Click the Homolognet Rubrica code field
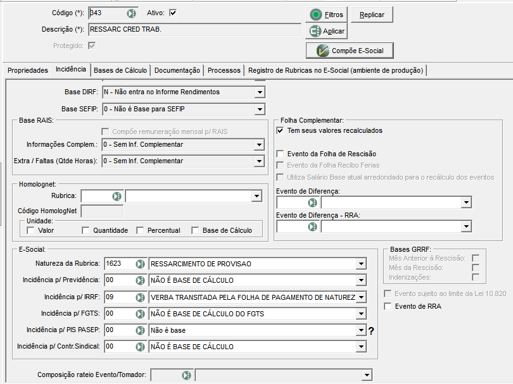513x384 pixels. pos(96,196)
